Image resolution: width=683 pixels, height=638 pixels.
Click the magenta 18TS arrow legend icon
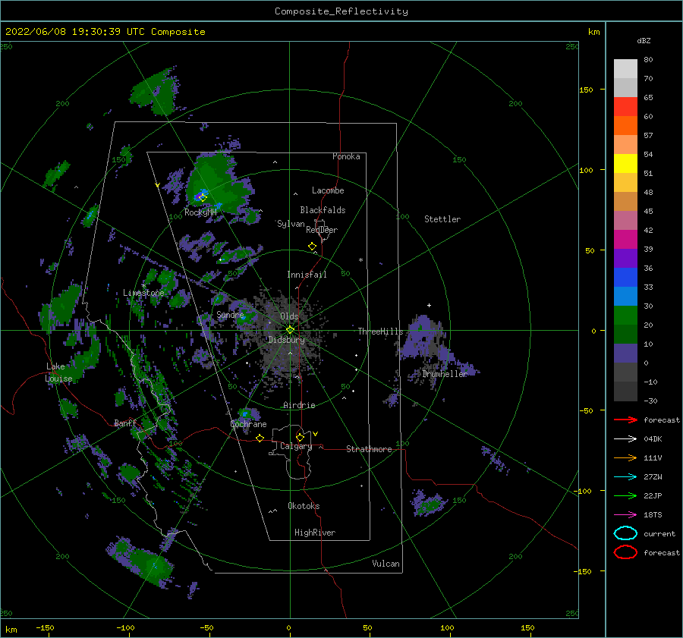click(x=625, y=515)
